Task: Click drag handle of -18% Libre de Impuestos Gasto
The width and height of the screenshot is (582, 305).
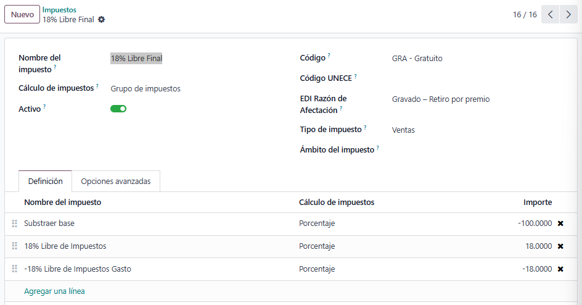Action: click(x=15, y=269)
